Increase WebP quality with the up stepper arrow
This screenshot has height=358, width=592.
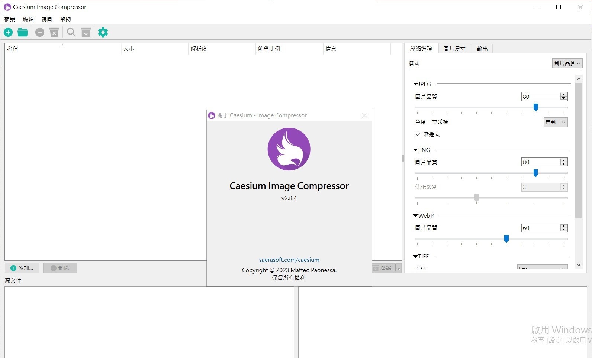pos(564,226)
